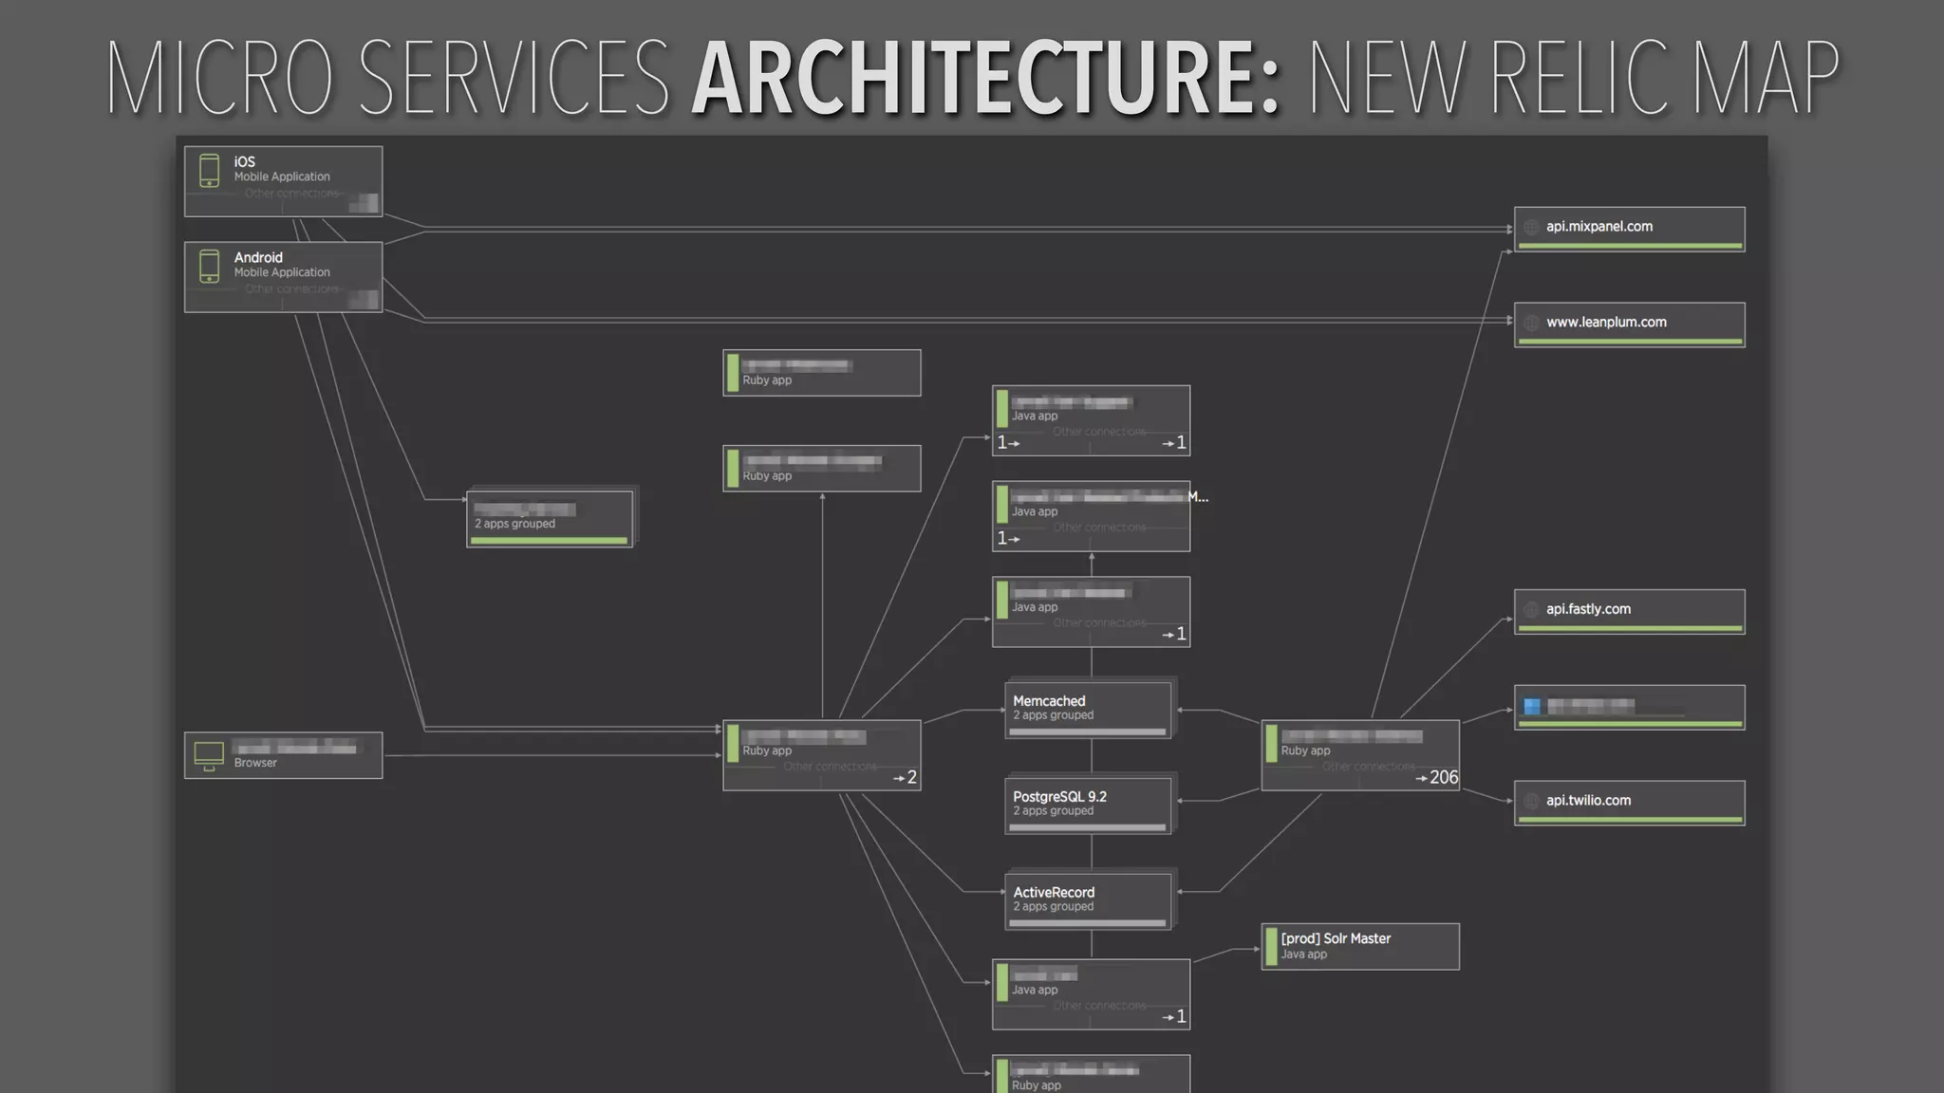Select the Memcached grouped node
Image resolution: width=1944 pixels, height=1093 pixels.
pyautogui.click(x=1088, y=709)
